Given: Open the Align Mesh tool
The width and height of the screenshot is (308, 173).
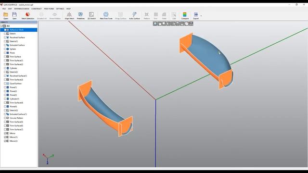Looking at the screenshot, I should (69, 15).
